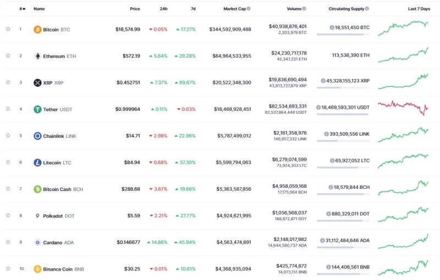The image size is (440, 280).
Task: Click Bitcoin circulating supply progress bar
Action: pos(343,35)
